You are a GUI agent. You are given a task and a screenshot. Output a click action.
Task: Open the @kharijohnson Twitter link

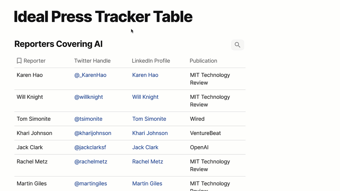pos(93,133)
